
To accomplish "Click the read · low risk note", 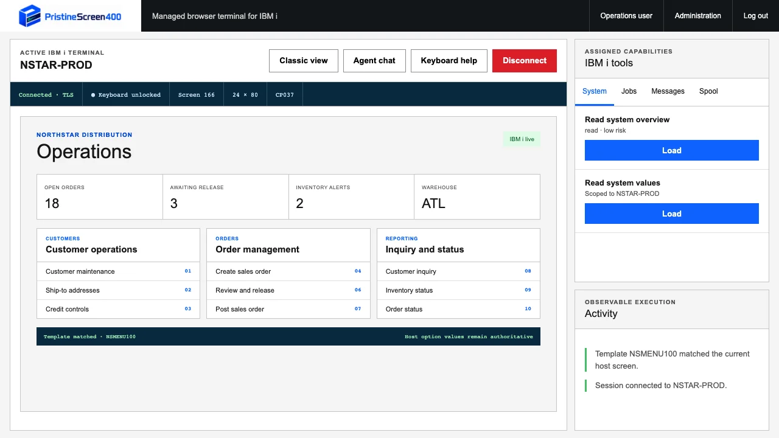I will 606,130.
